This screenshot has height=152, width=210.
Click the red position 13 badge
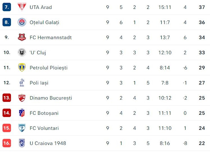(7, 98)
